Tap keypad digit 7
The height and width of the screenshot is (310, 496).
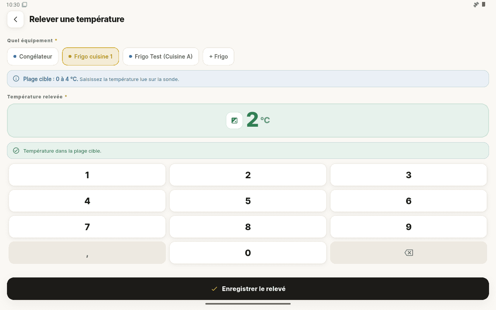[87, 227]
